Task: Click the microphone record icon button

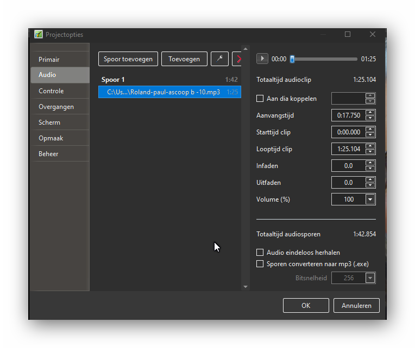Action: (x=219, y=59)
